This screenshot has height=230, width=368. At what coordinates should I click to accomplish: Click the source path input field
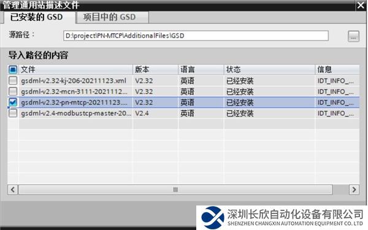click(196, 36)
